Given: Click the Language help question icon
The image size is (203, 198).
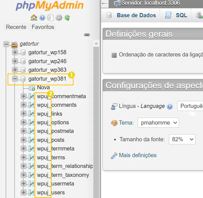Looking at the screenshot, I should pyautogui.click(x=170, y=107).
